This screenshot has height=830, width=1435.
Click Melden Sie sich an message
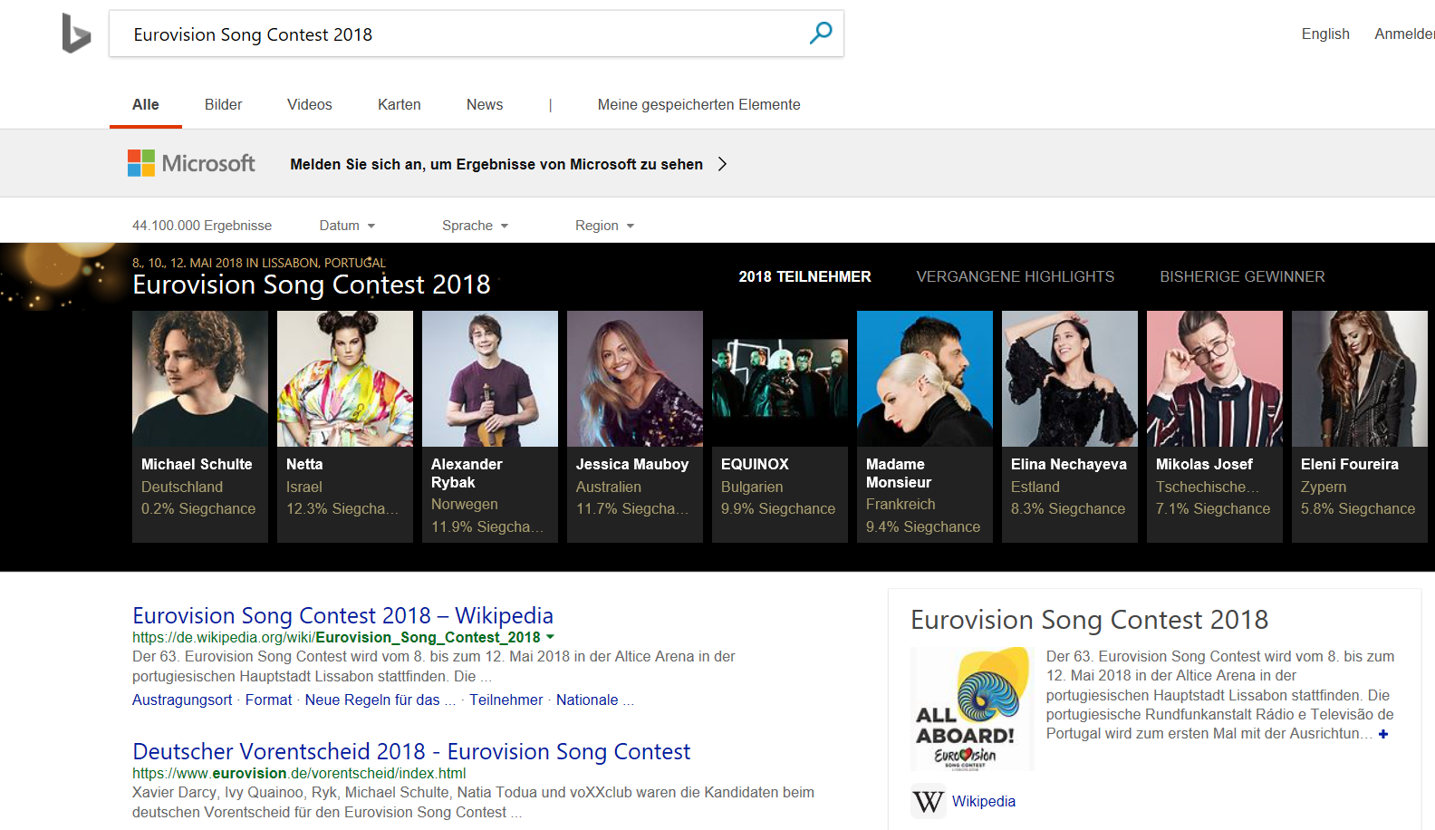point(496,164)
